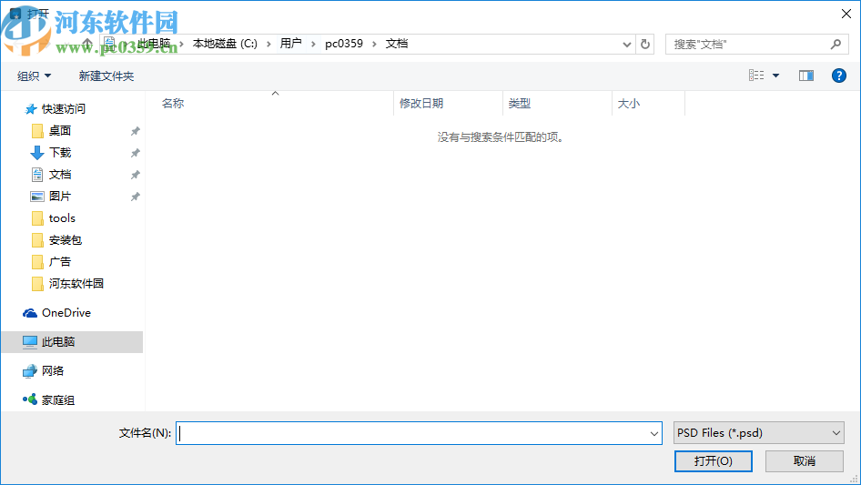Click the Desktop folder icon in sidebar
The width and height of the screenshot is (861, 485).
pos(37,131)
